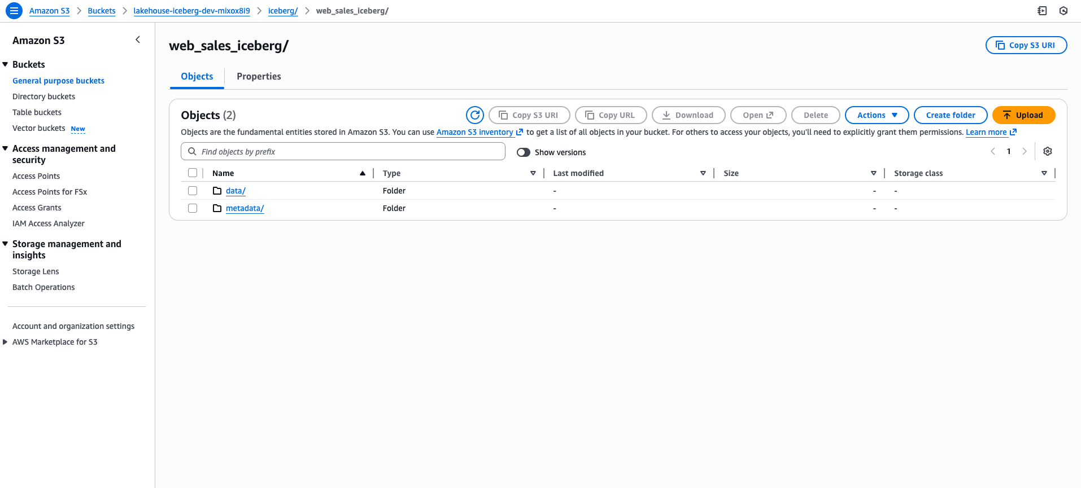The width and height of the screenshot is (1081, 488).
Task: Click the orange Upload button
Action: tap(1023, 115)
